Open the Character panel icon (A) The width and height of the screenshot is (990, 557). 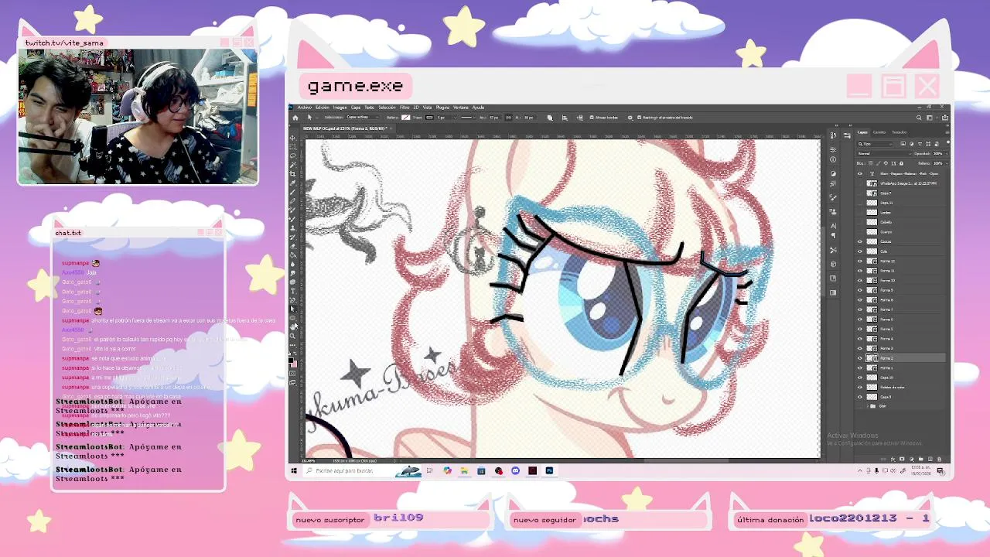pyautogui.click(x=833, y=225)
